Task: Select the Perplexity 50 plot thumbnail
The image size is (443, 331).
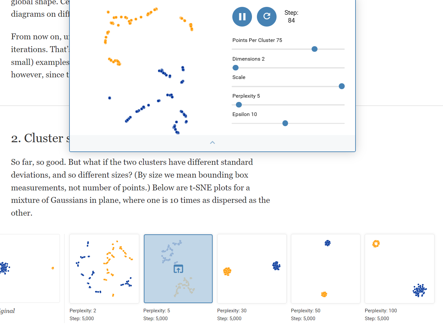Action: click(x=326, y=268)
